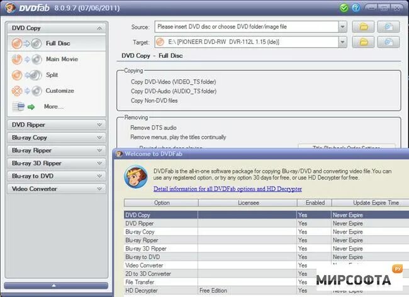This screenshot has width=409, height=297.
Task: Sort table by Enabled column header
Action: point(315,203)
